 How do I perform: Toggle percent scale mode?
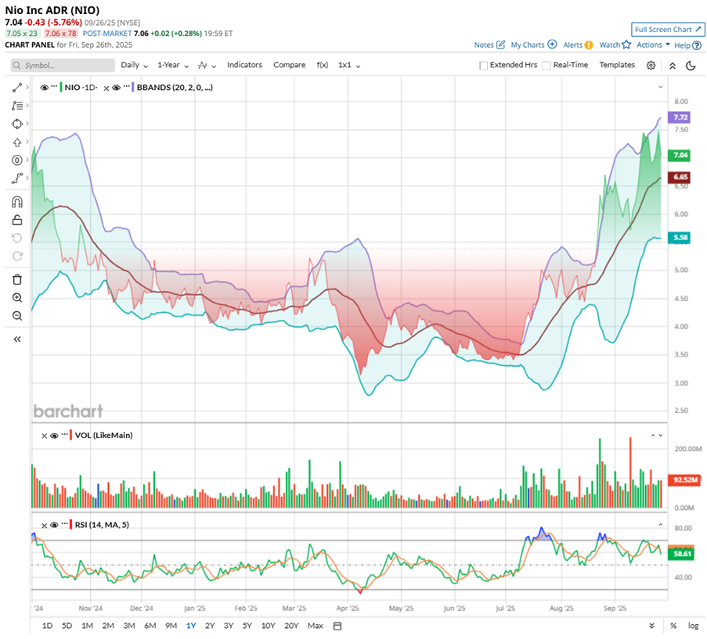pos(673,626)
